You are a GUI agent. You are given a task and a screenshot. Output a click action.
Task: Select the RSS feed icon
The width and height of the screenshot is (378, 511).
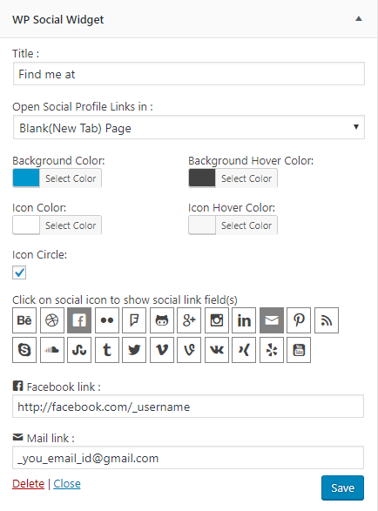pyautogui.click(x=327, y=320)
